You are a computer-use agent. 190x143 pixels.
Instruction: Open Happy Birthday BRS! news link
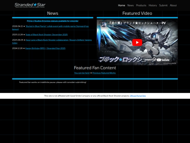[x=45, y=48]
